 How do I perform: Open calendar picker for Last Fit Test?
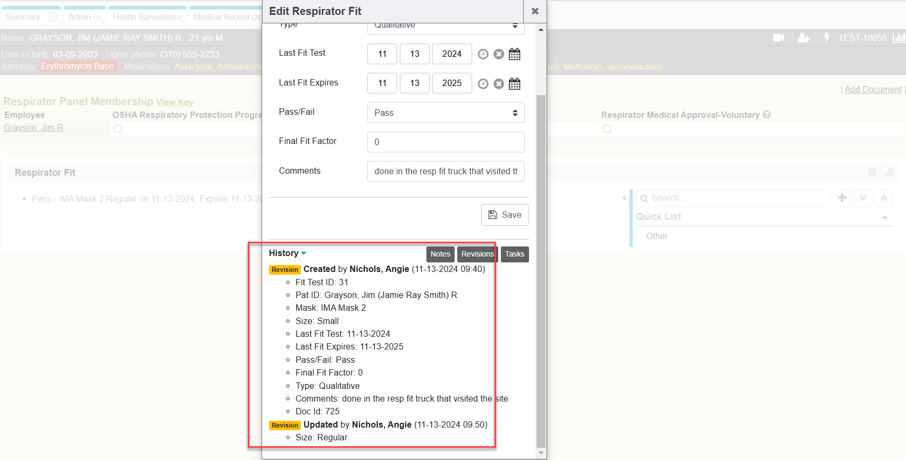point(514,54)
